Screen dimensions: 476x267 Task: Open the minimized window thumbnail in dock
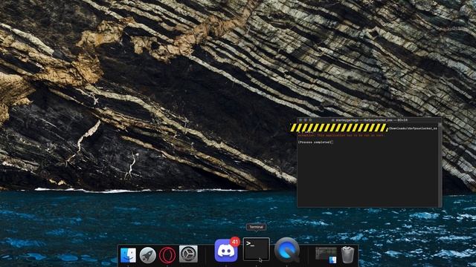click(x=326, y=255)
